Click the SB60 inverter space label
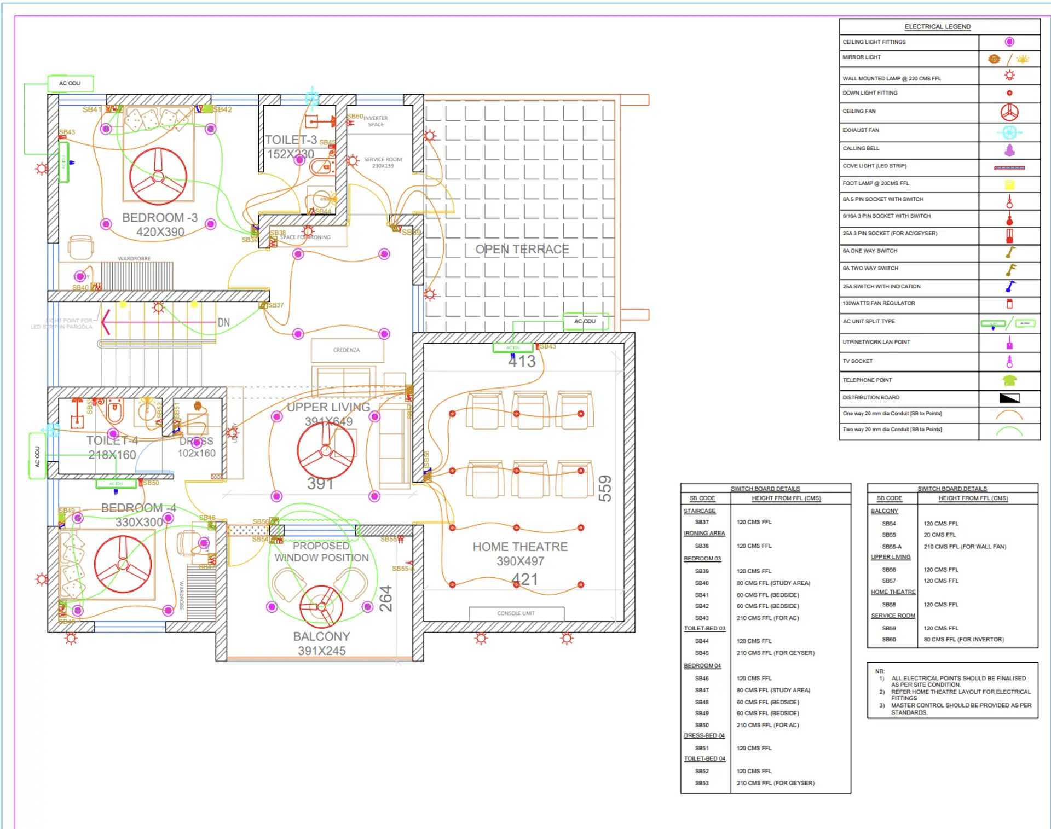The width and height of the screenshot is (1051, 829). (x=356, y=117)
